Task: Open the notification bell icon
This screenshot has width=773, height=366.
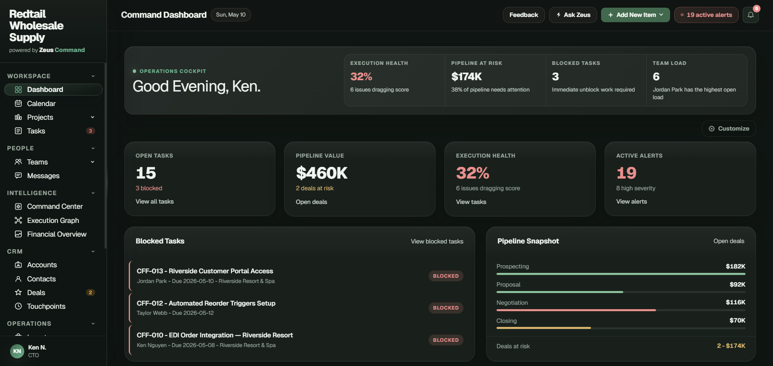Action: point(750,15)
